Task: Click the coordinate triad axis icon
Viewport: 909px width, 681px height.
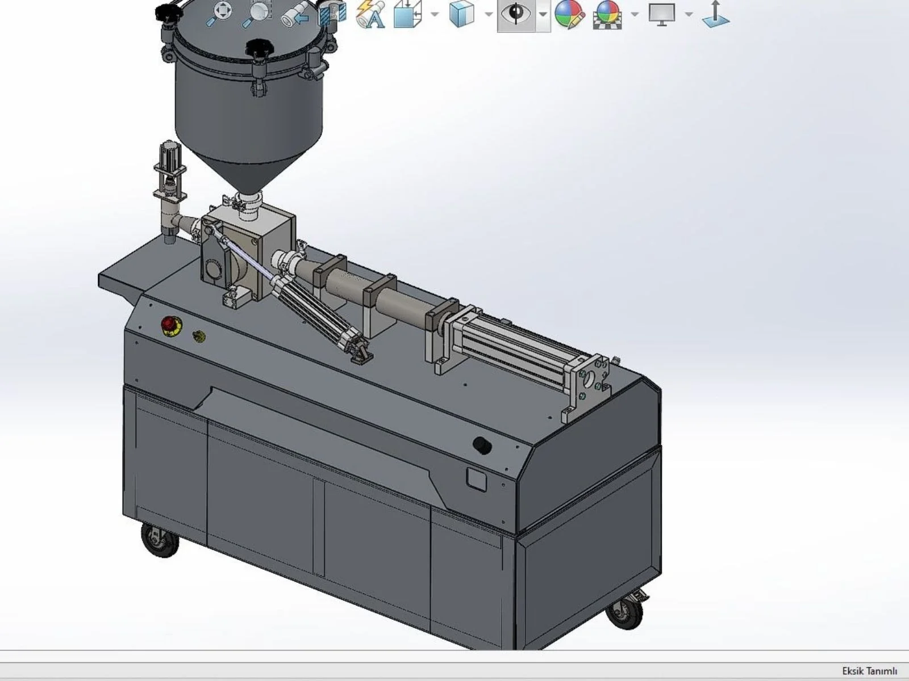Action: [716, 14]
